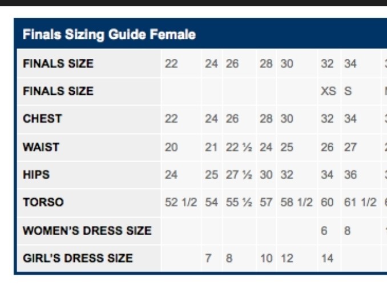The width and height of the screenshot is (387, 290).
Task: Select the torso value 58 1/2
Action: [296, 203]
